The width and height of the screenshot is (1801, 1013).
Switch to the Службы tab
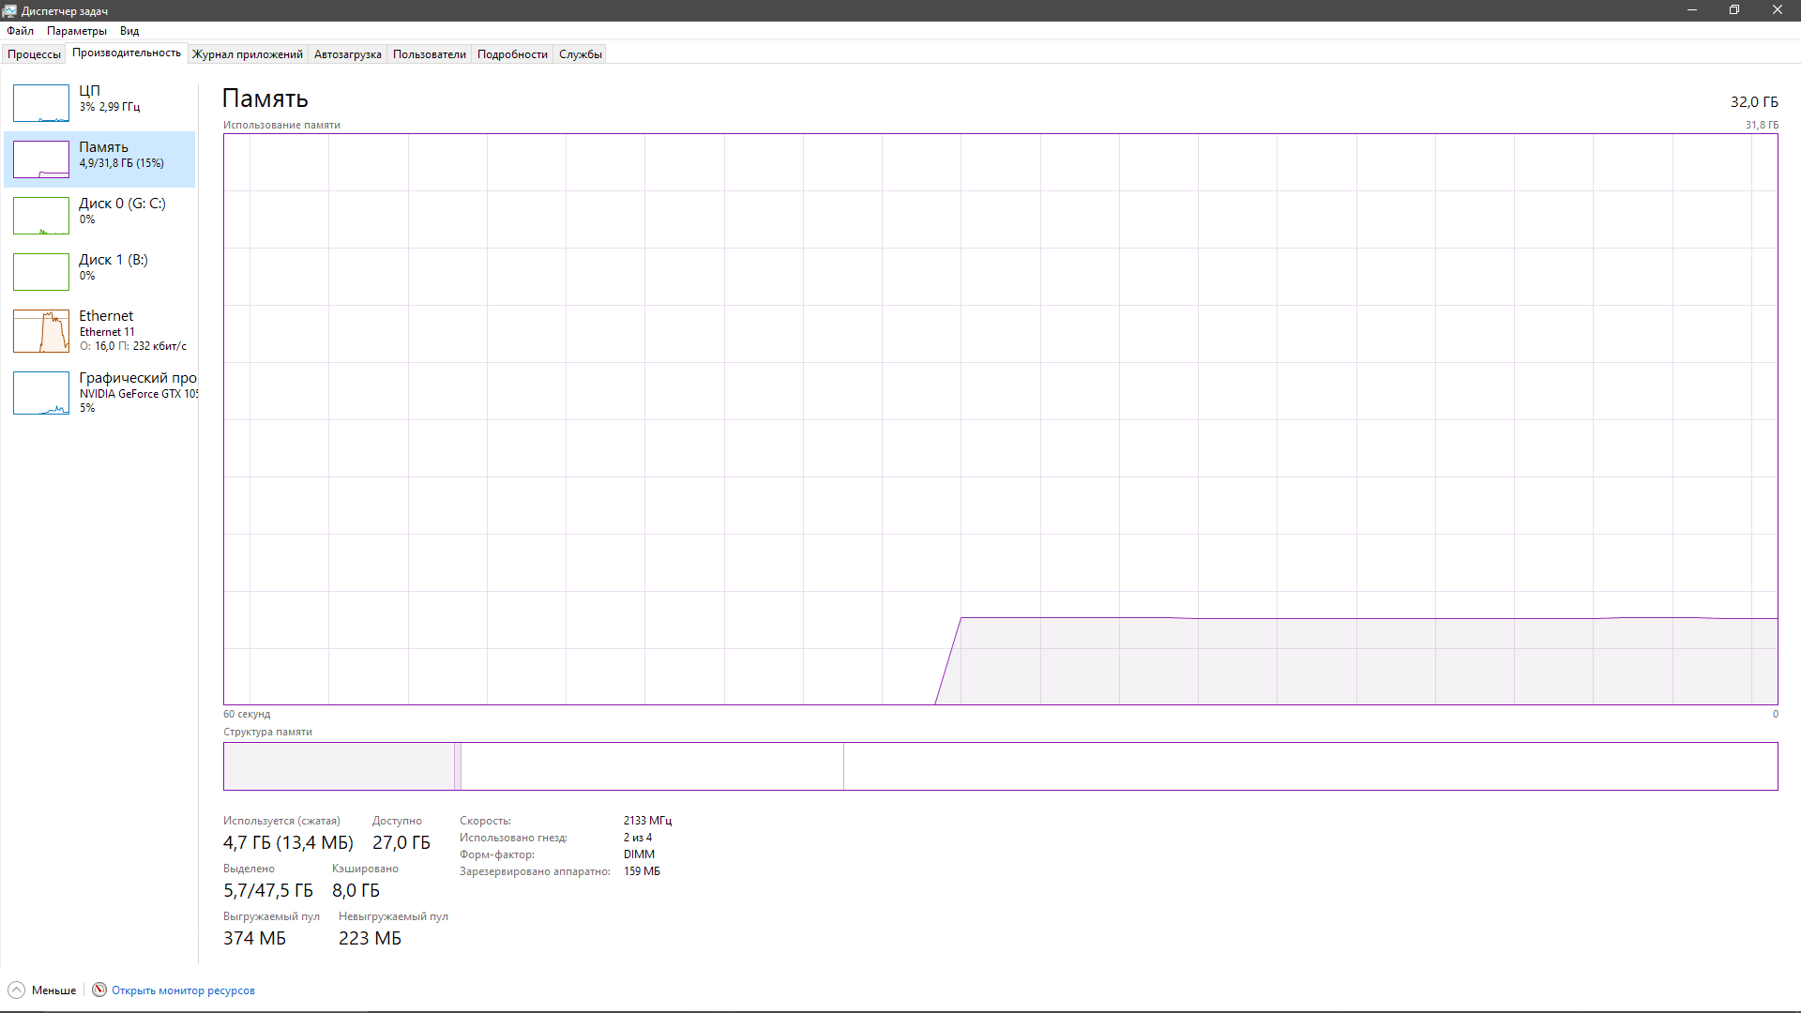[x=580, y=54]
